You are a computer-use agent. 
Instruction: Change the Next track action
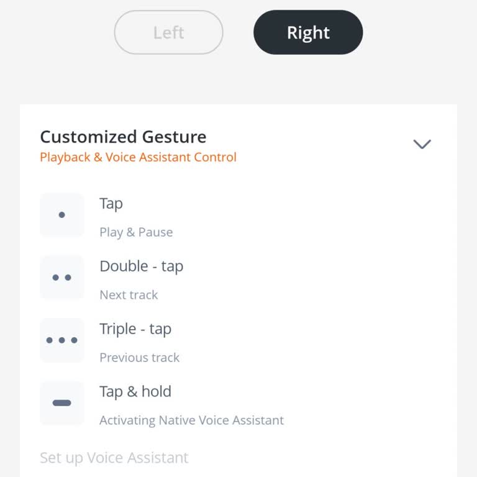tap(129, 295)
